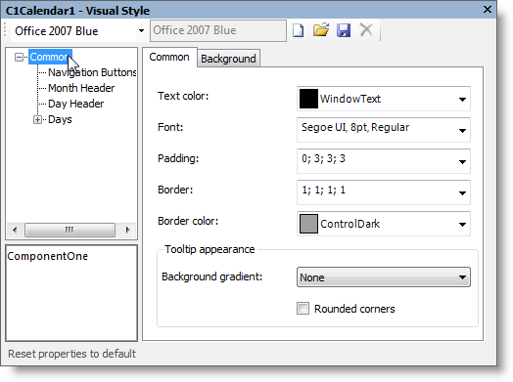Collapse the Common tree node
This screenshot has height=382, width=513.
[19, 58]
